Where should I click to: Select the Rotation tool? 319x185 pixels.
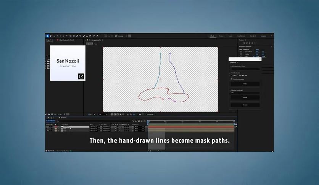(x=67, y=36)
